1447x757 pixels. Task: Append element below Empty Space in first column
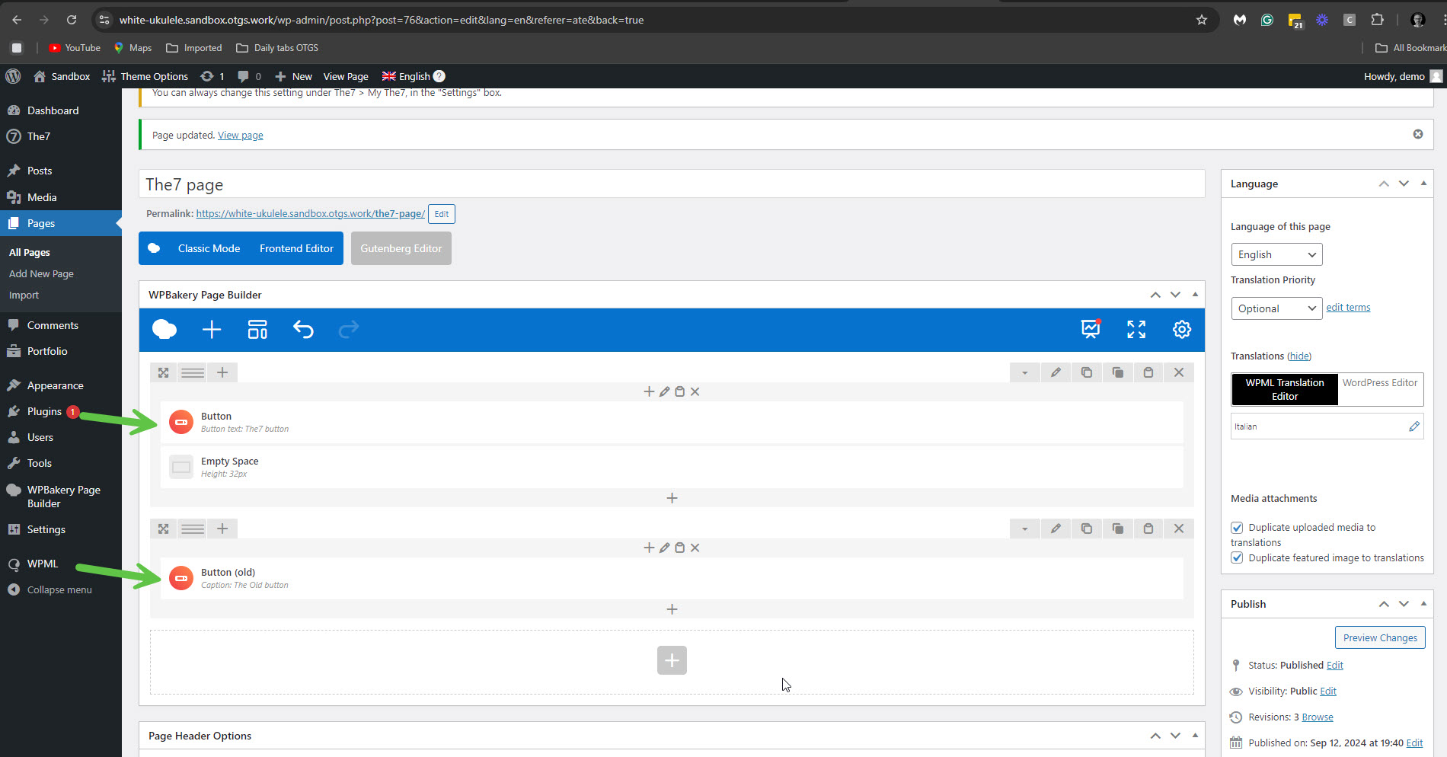[x=672, y=498]
